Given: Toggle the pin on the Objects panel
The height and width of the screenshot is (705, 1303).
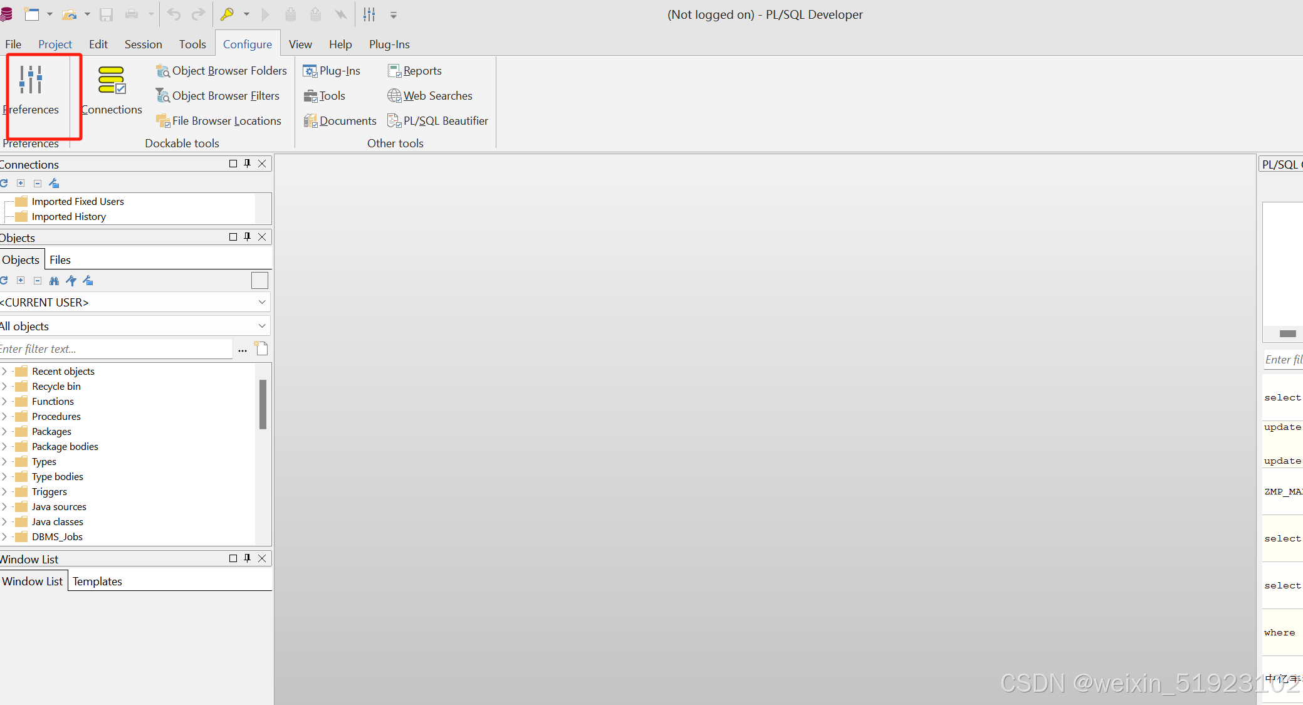Looking at the screenshot, I should pyautogui.click(x=247, y=237).
